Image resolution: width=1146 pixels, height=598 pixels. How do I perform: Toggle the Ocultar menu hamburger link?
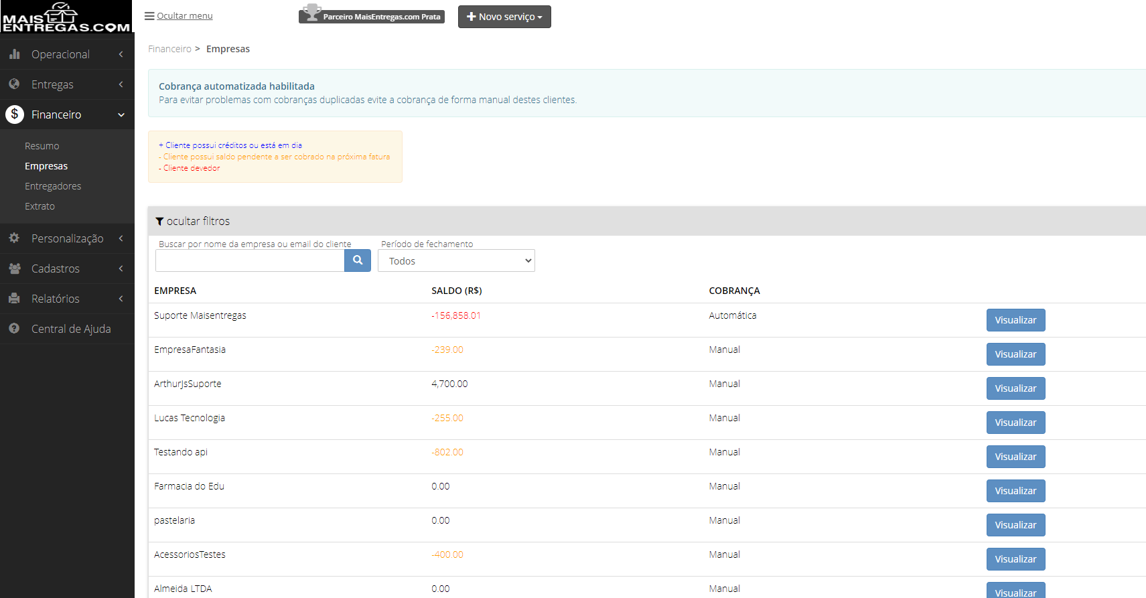(179, 15)
